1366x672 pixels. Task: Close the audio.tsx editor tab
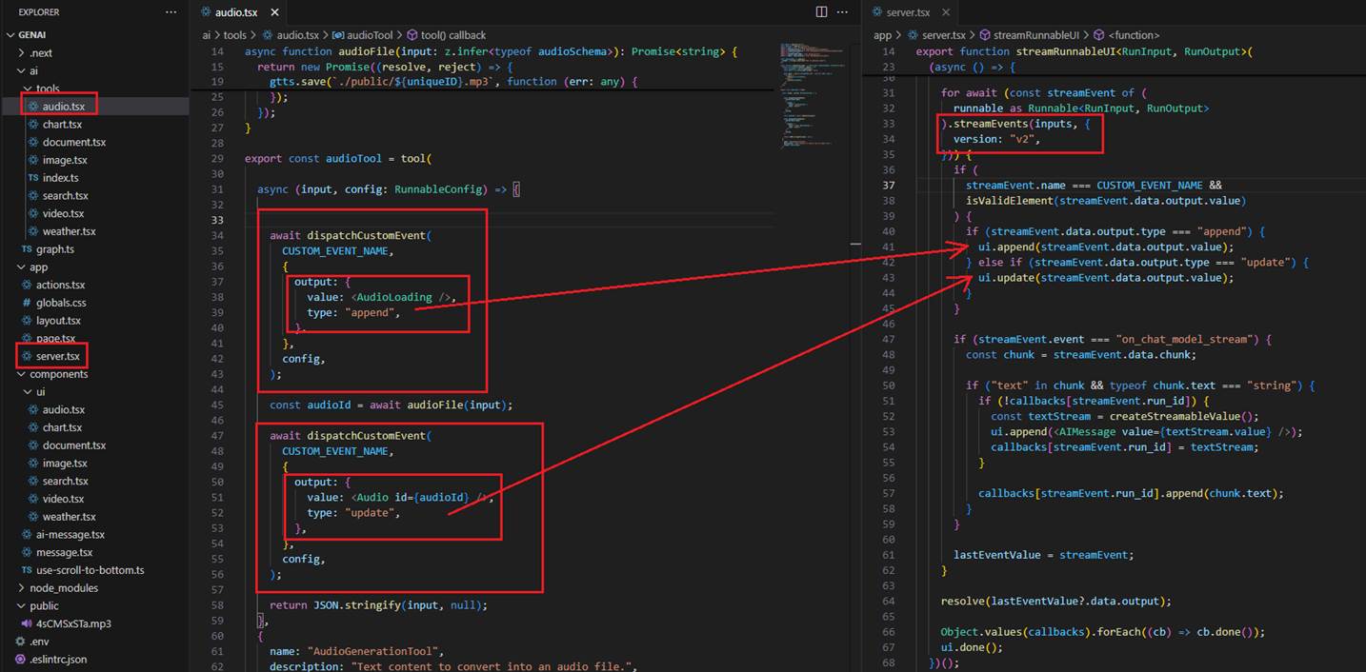pos(274,12)
